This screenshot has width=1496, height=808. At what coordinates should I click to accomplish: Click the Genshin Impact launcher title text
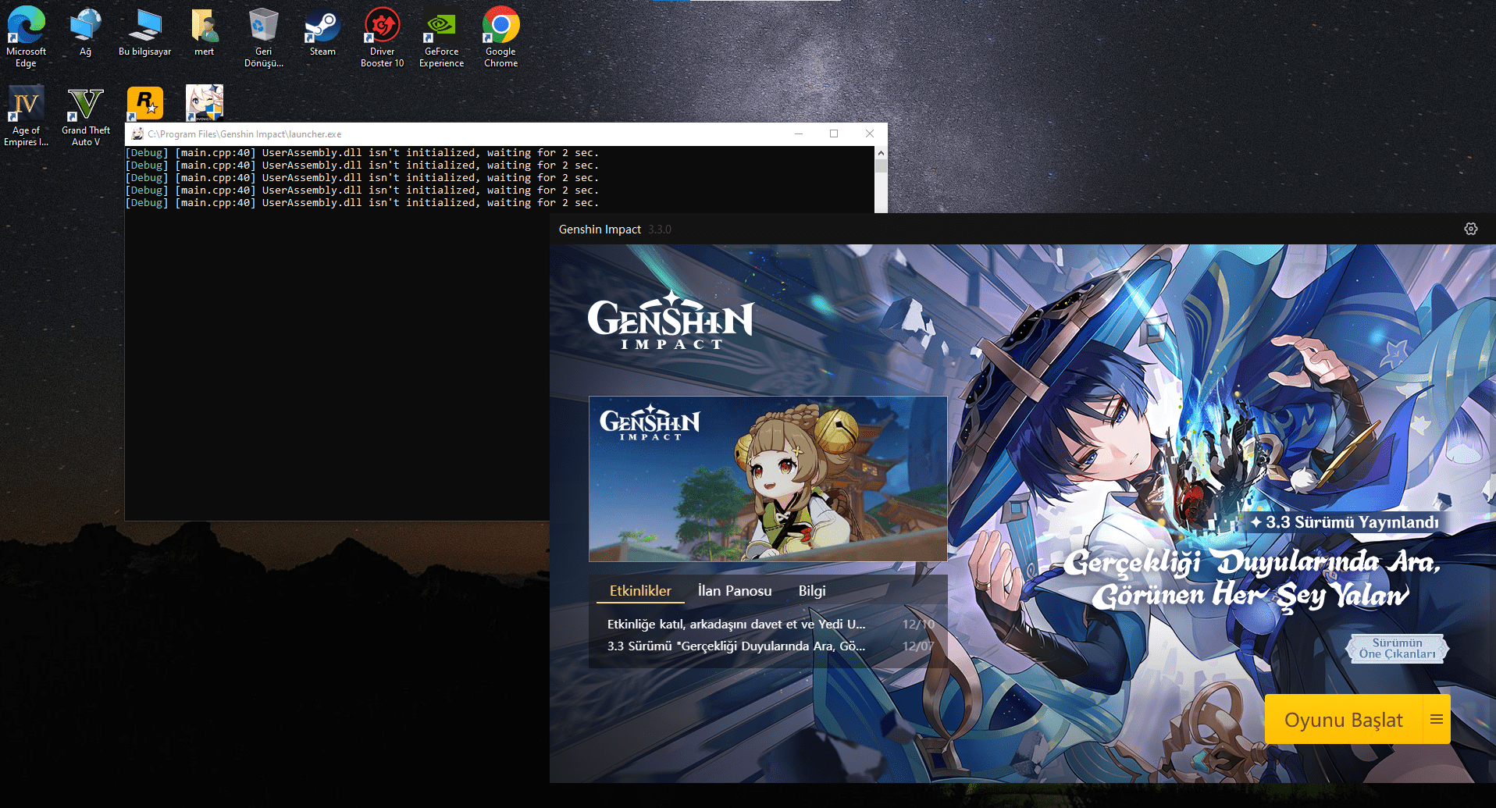tap(600, 229)
